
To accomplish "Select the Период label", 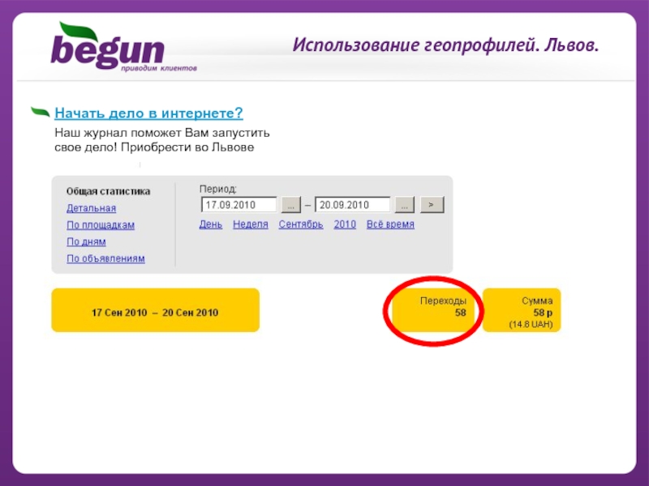I will pyautogui.click(x=217, y=190).
